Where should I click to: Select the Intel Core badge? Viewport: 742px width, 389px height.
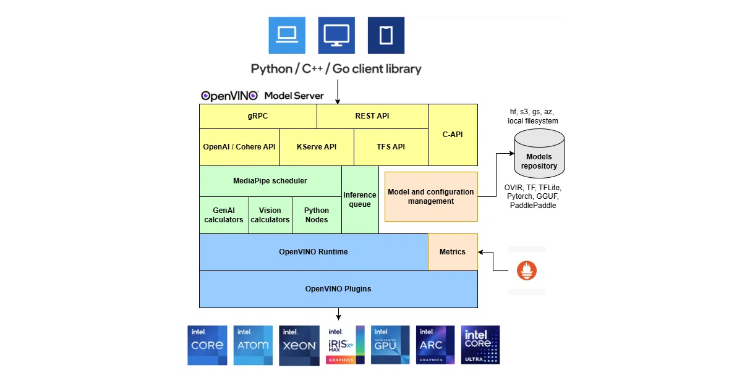click(208, 345)
